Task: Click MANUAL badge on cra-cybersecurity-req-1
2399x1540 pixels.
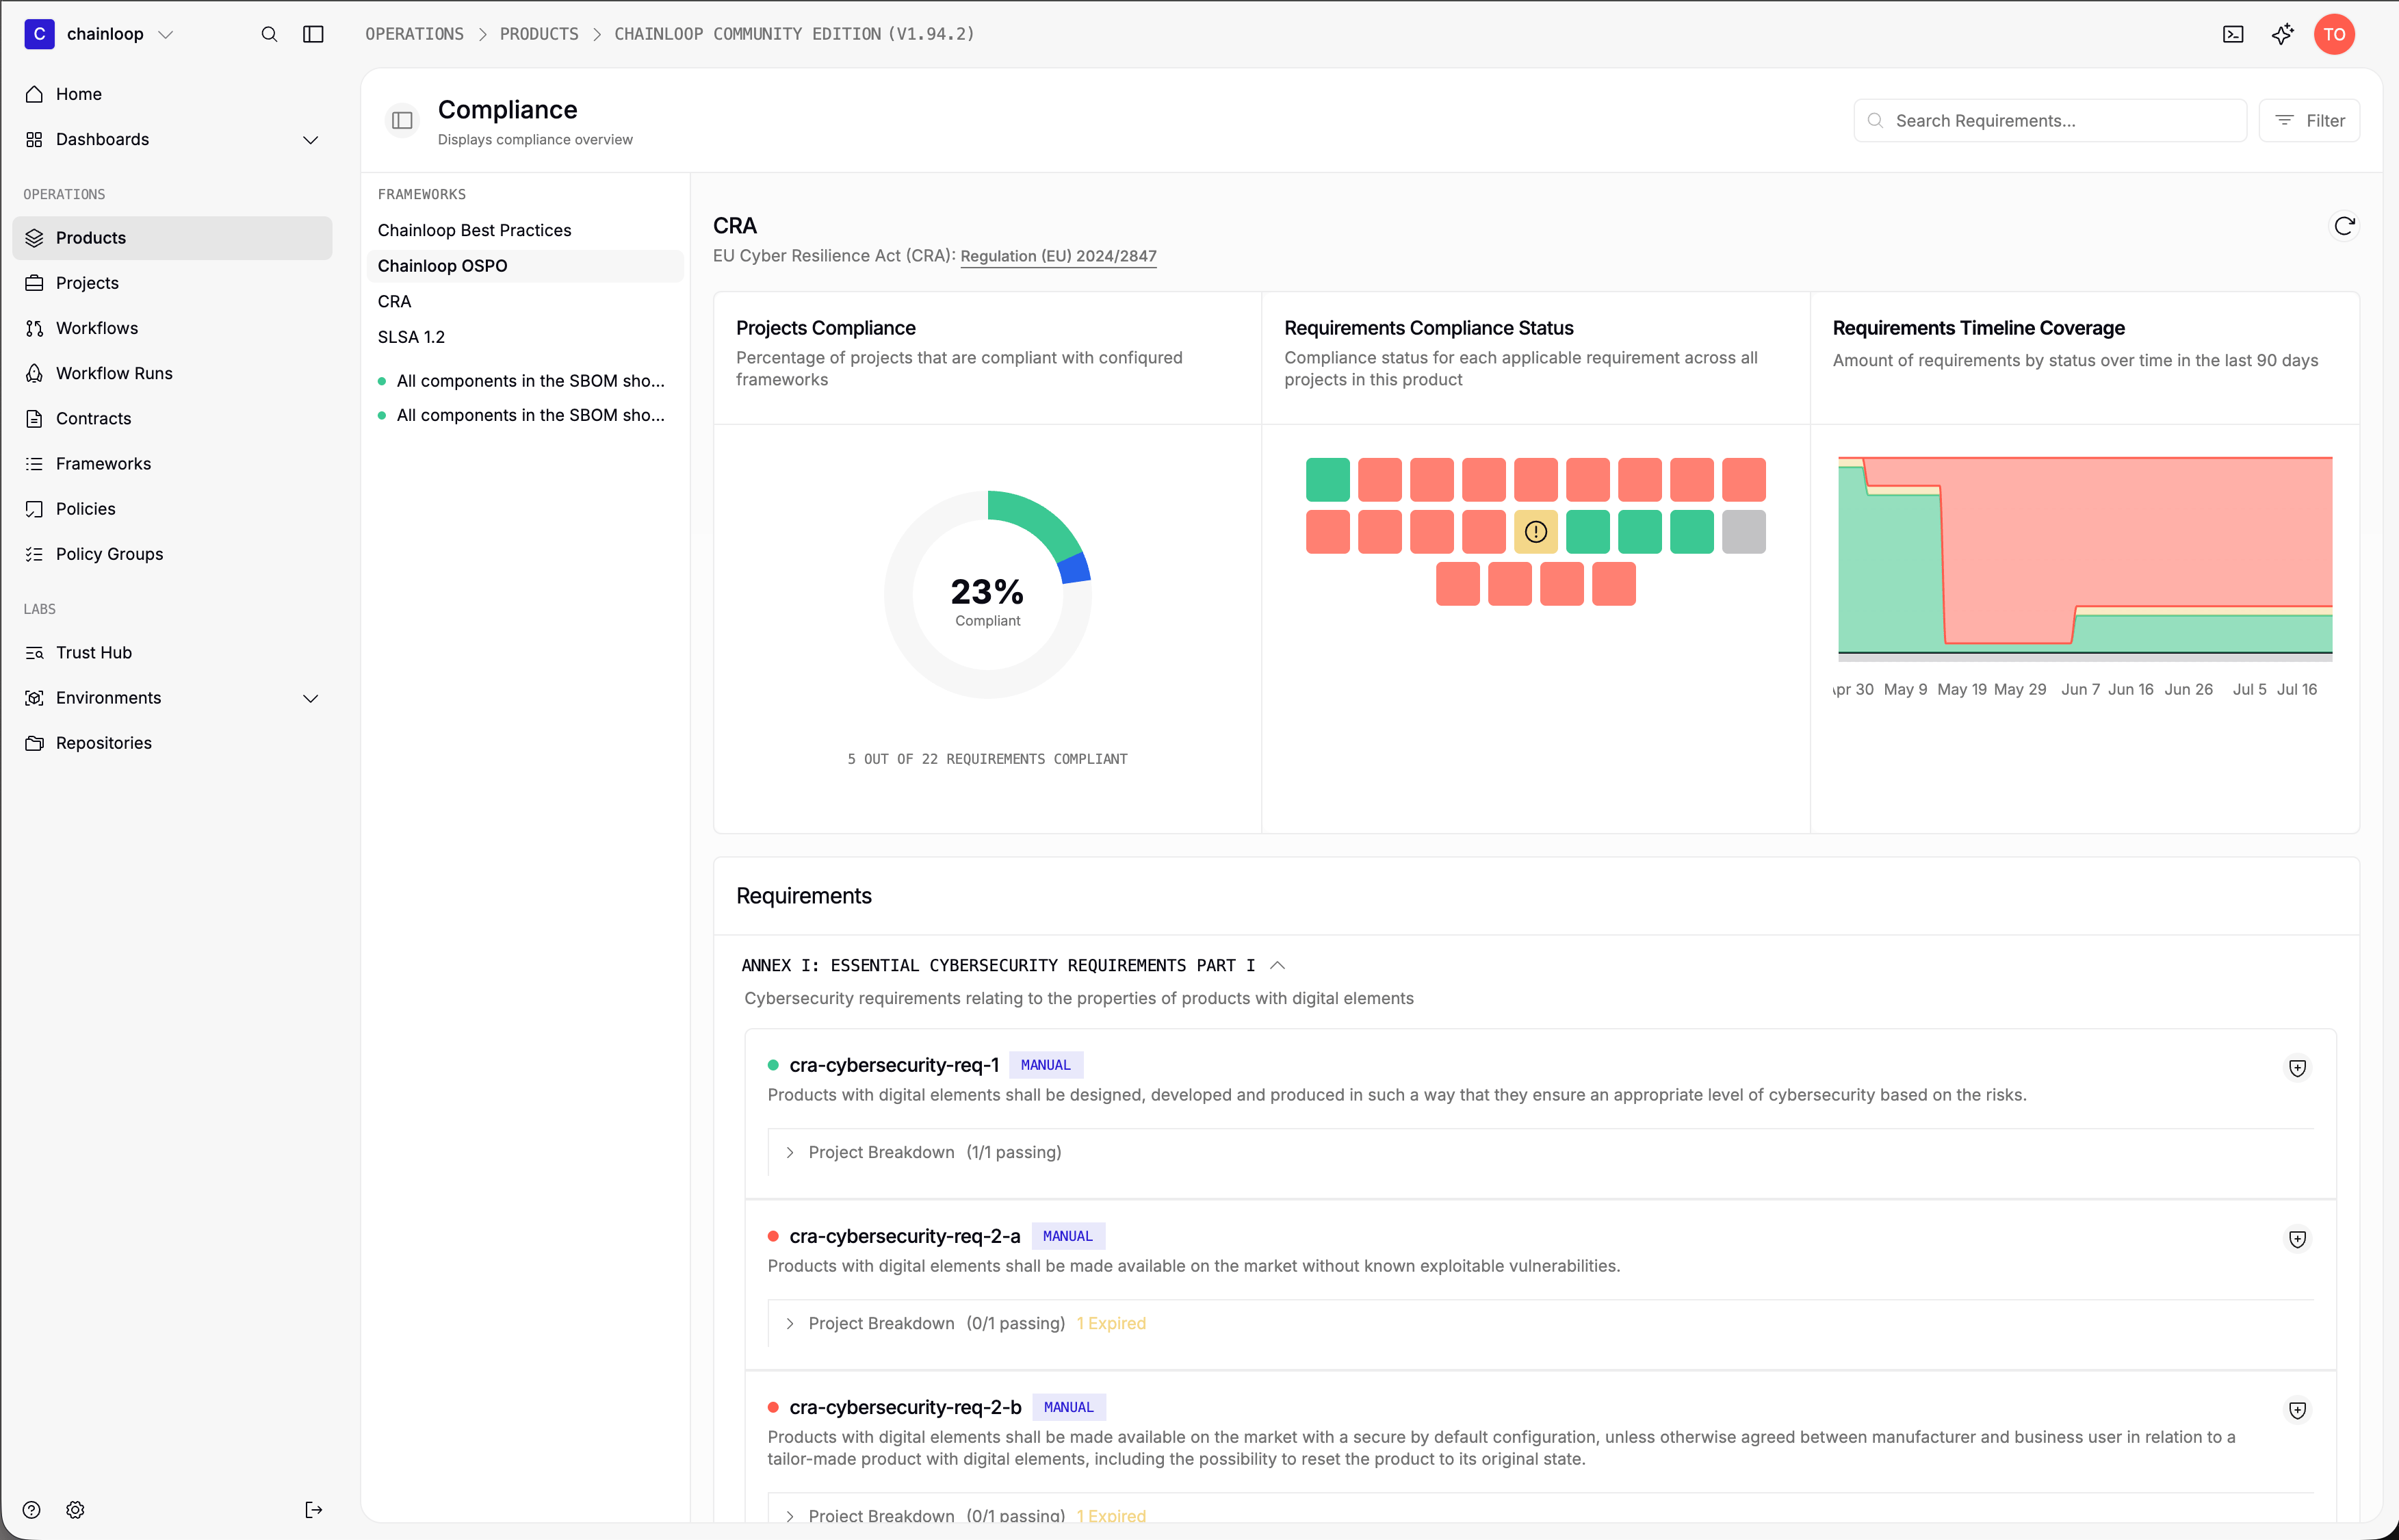Action: (x=1046, y=1065)
